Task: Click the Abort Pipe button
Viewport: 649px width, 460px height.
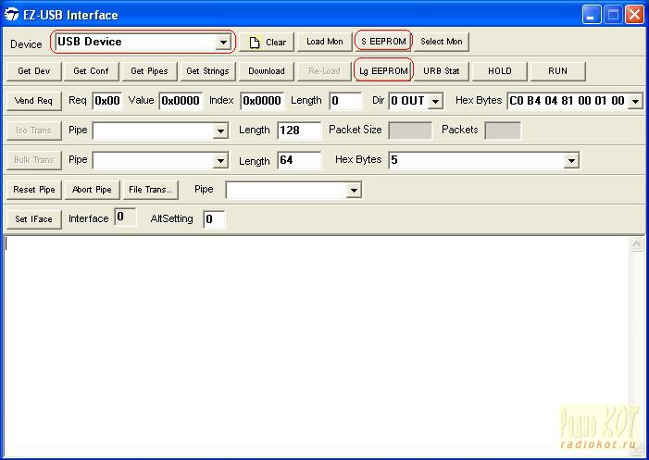Action: (x=92, y=190)
